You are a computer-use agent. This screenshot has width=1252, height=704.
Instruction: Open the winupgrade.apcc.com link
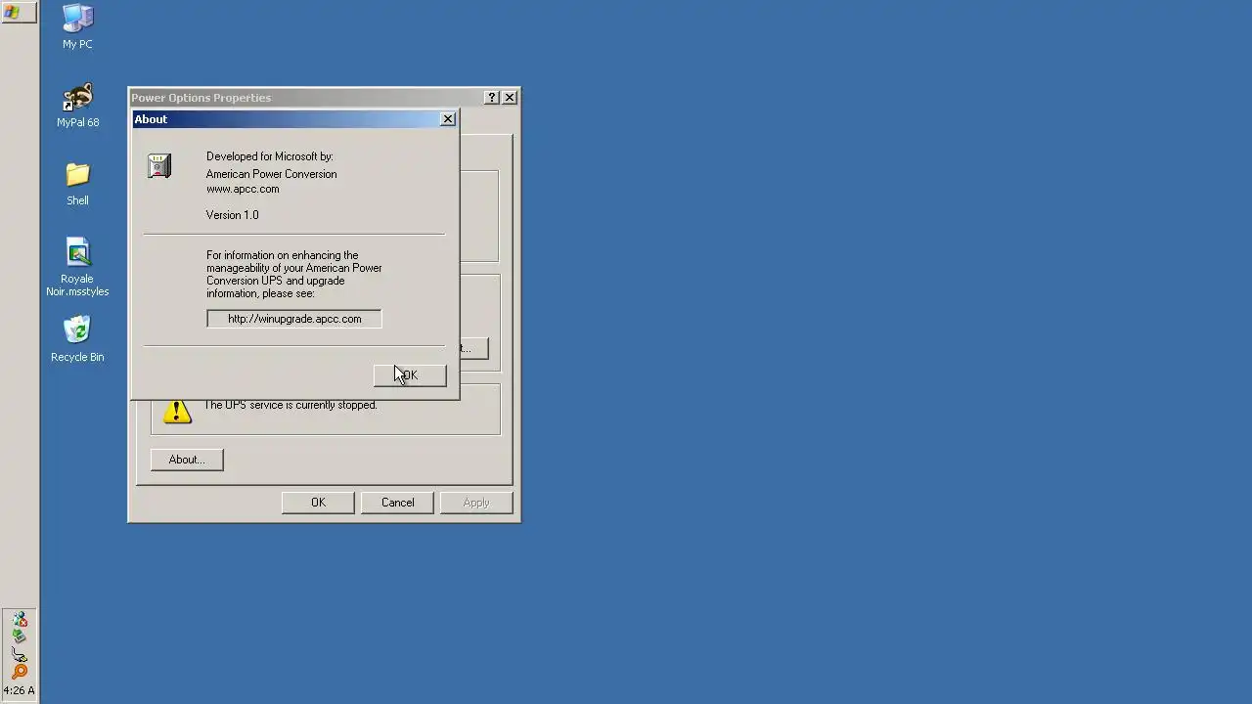(294, 319)
